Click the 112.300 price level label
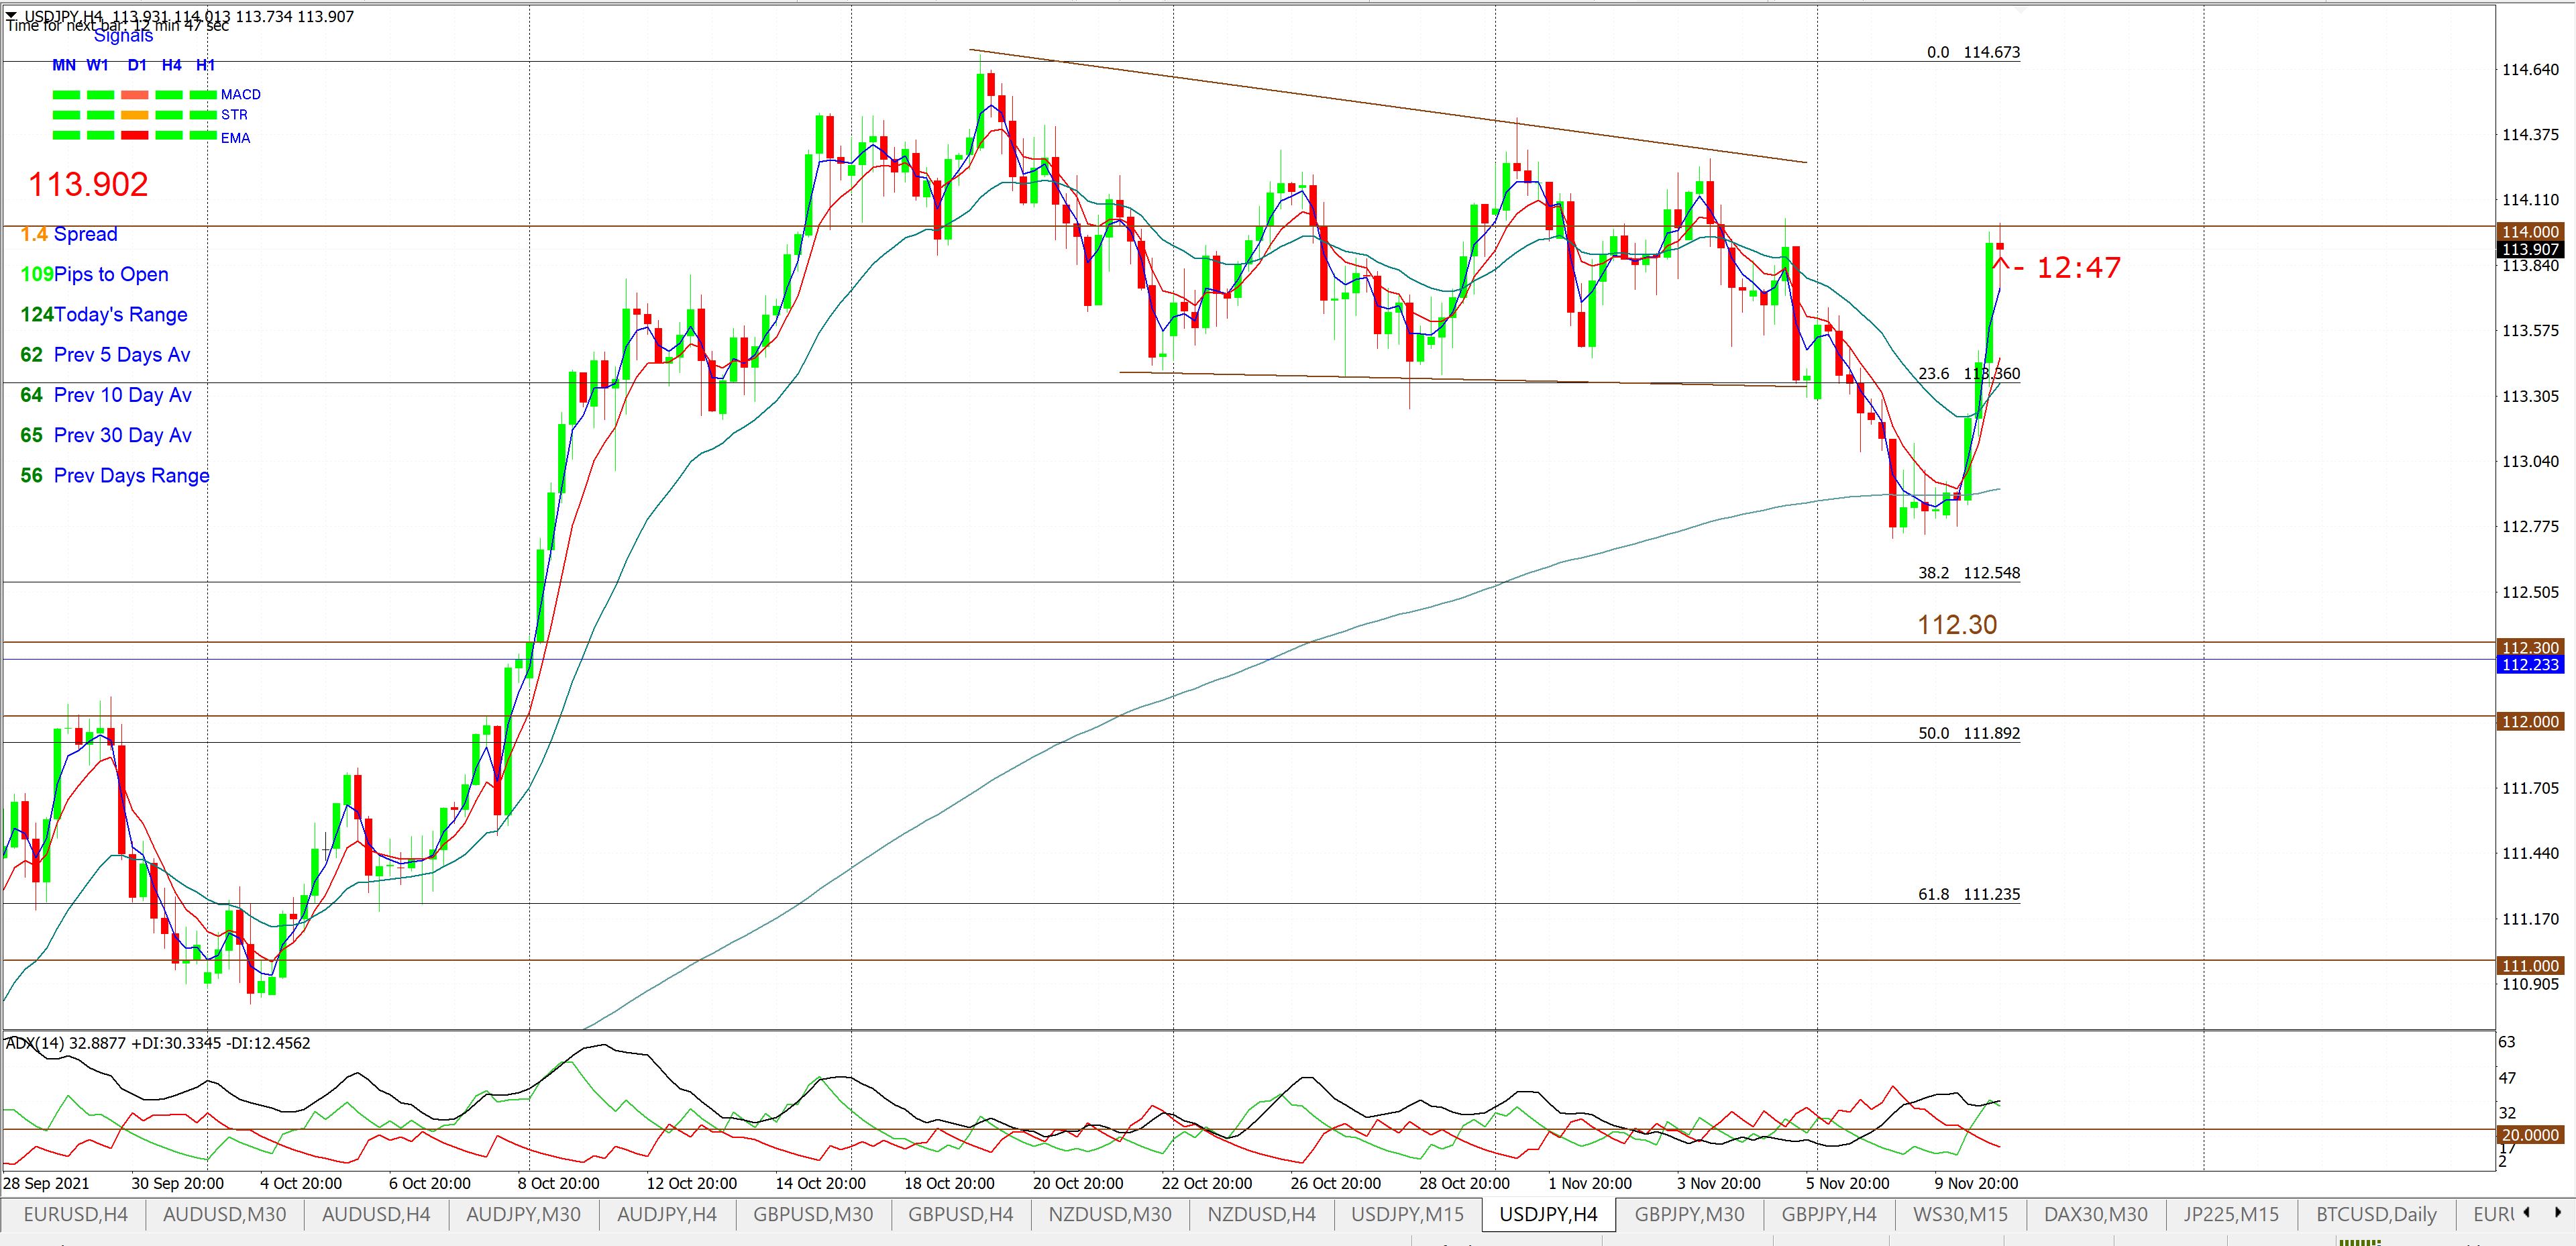The height and width of the screenshot is (1246, 2576). tap(2530, 648)
